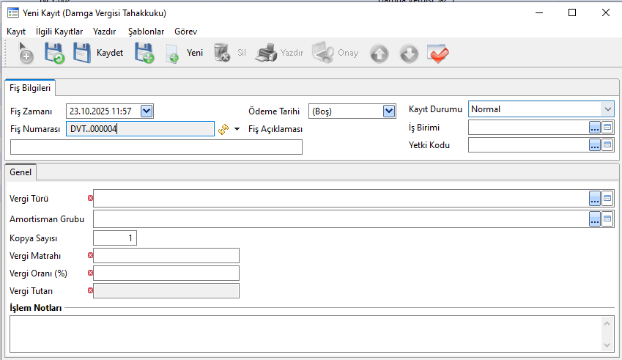Click the yellow link icon beside Fiş Numarası

click(x=224, y=129)
